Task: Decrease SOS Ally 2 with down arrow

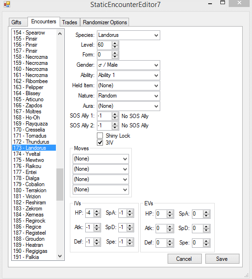Action: (115, 128)
